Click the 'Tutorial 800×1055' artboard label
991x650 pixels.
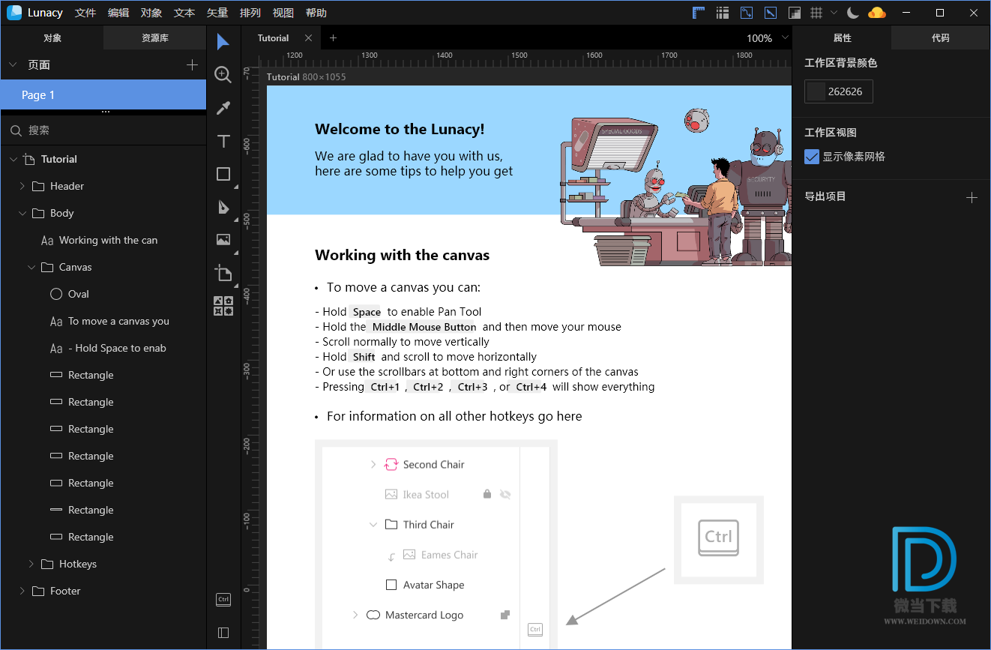coord(306,76)
